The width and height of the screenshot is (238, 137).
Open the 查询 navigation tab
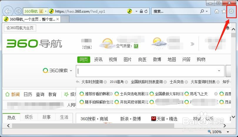(40, 94)
